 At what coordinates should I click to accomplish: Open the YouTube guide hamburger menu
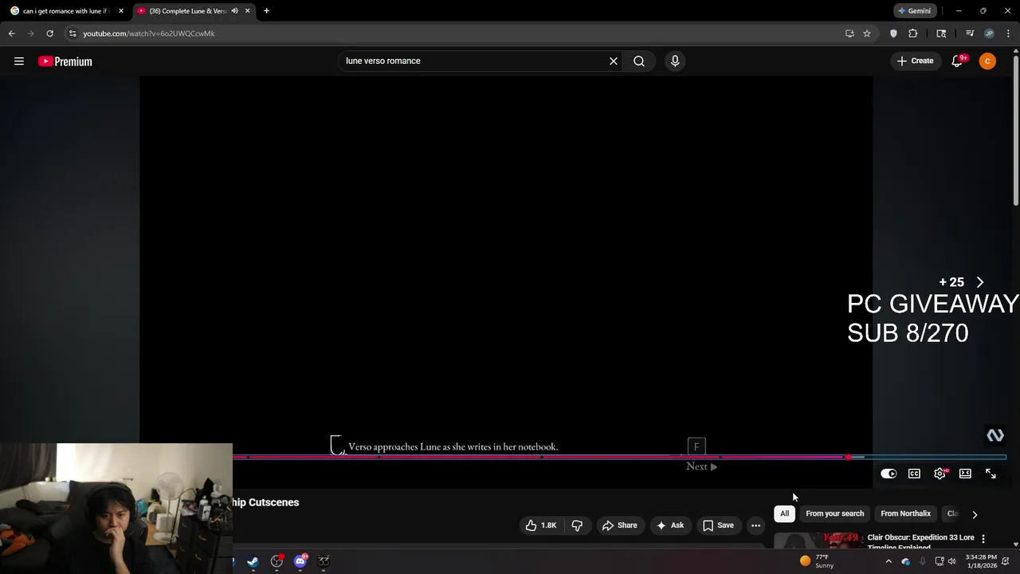tap(19, 61)
